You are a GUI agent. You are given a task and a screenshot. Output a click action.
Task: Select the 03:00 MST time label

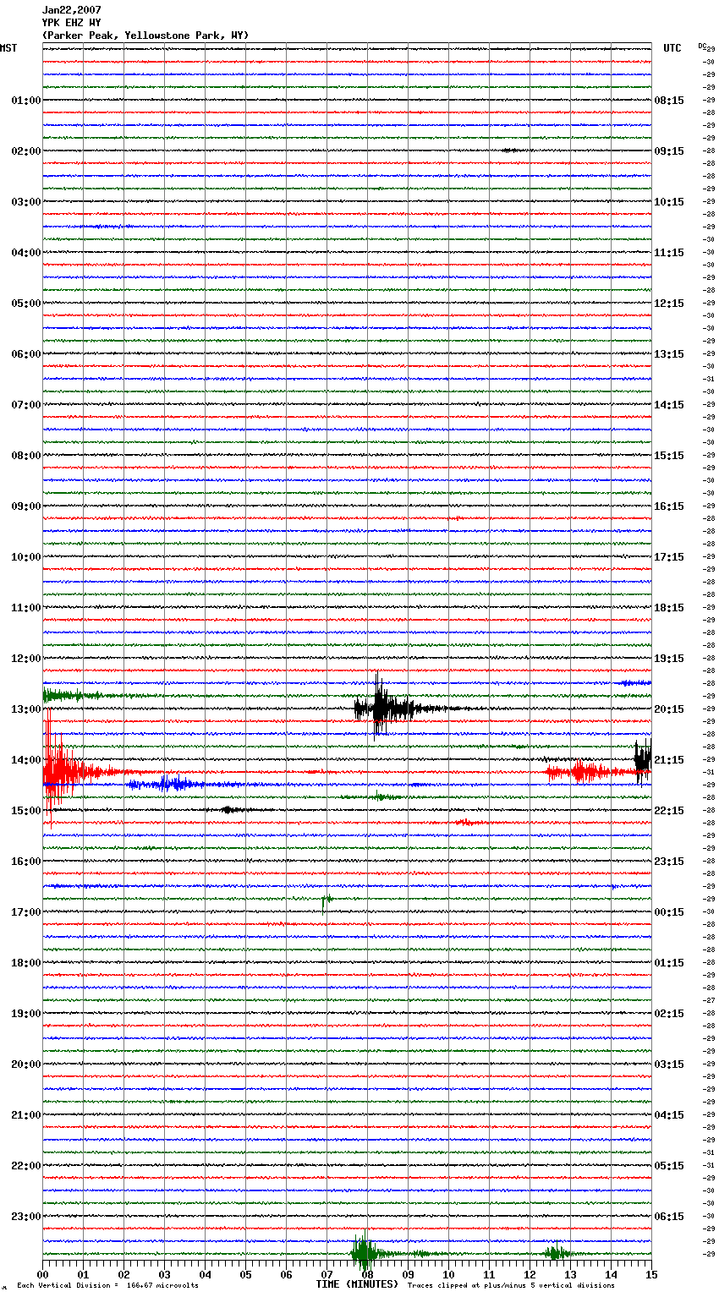(26, 202)
